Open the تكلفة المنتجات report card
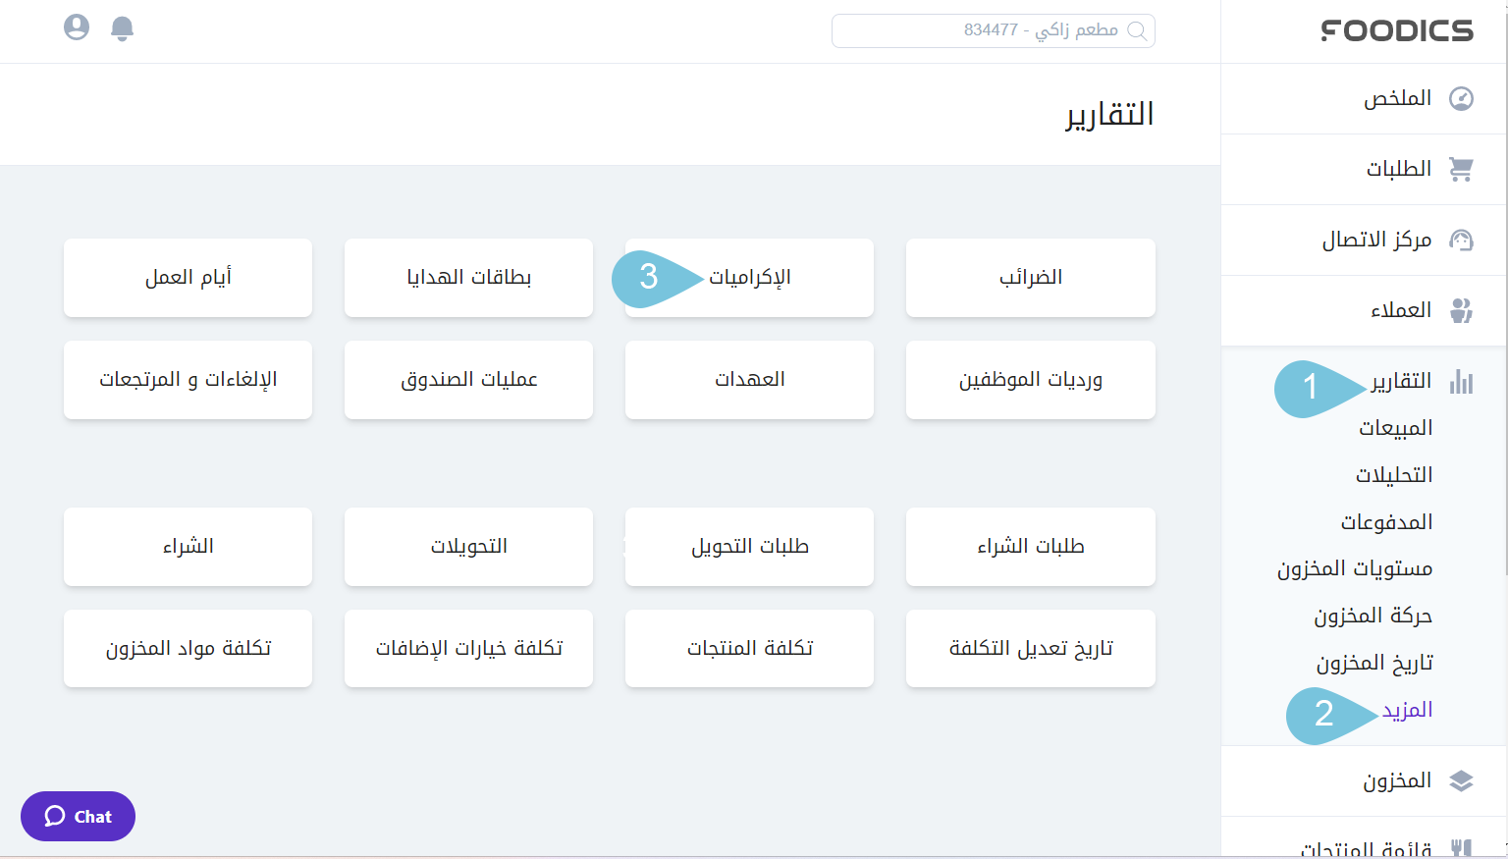1508x859 pixels. (x=750, y=649)
